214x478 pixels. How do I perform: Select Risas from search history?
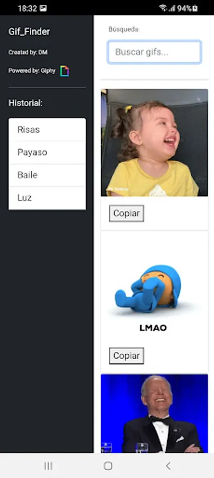click(x=47, y=130)
